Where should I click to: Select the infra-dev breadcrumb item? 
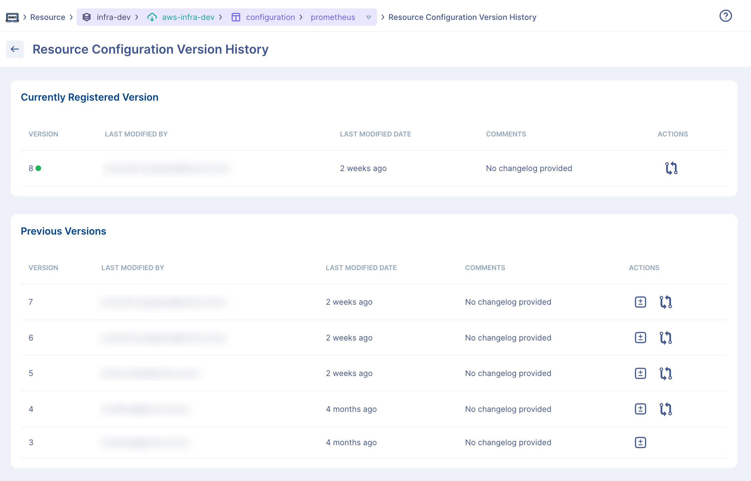click(113, 17)
